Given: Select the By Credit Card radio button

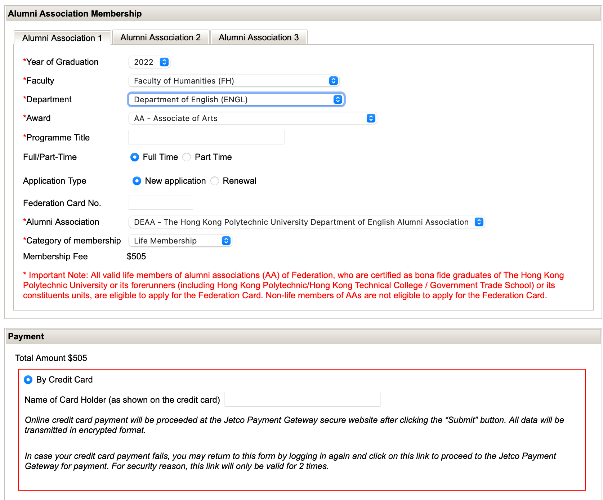Looking at the screenshot, I should (28, 380).
